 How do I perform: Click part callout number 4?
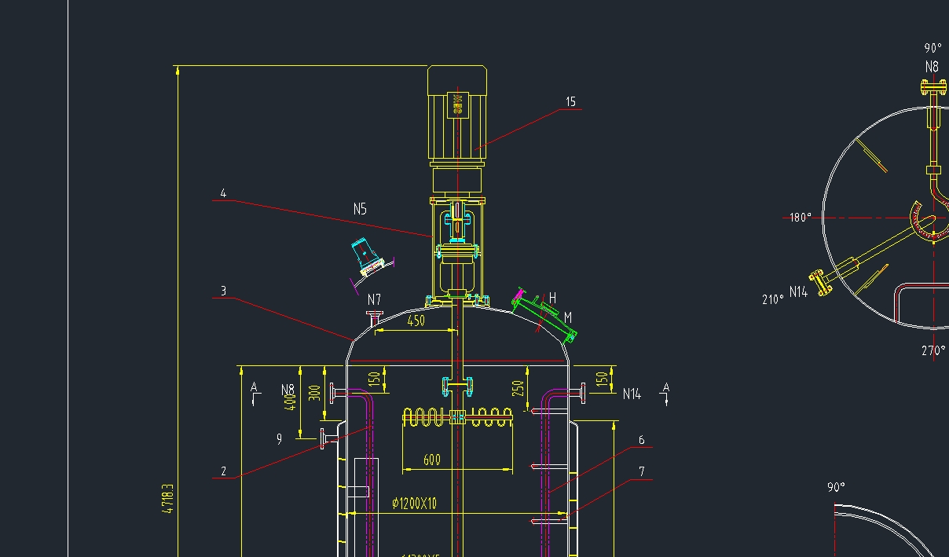tap(223, 193)
